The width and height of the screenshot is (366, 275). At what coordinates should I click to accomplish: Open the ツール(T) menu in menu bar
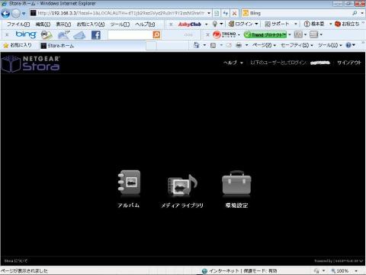coord(120,24)
